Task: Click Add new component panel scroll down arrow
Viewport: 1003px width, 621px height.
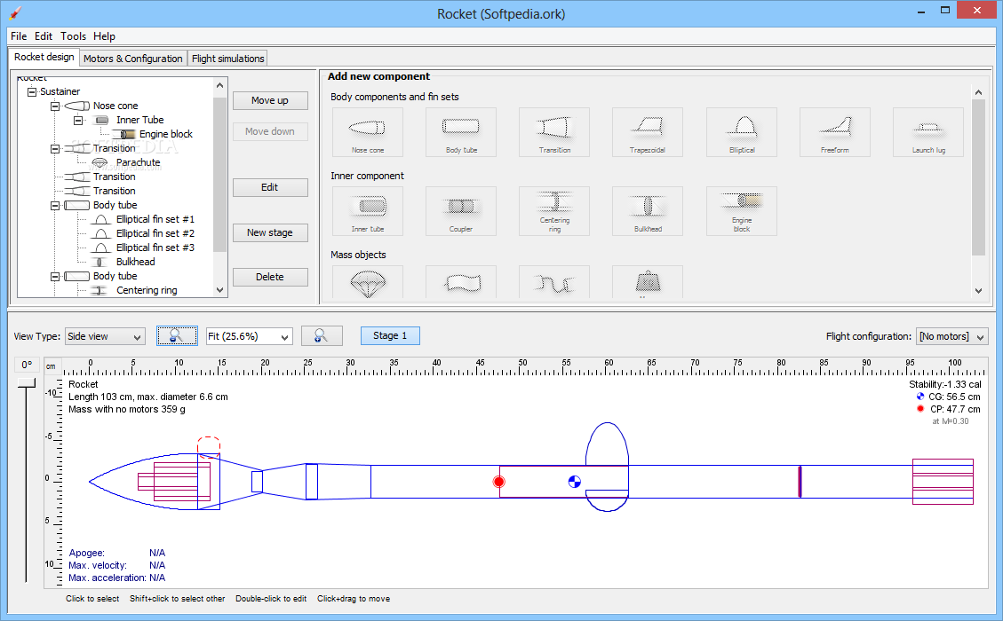Action: click(978, 291)
